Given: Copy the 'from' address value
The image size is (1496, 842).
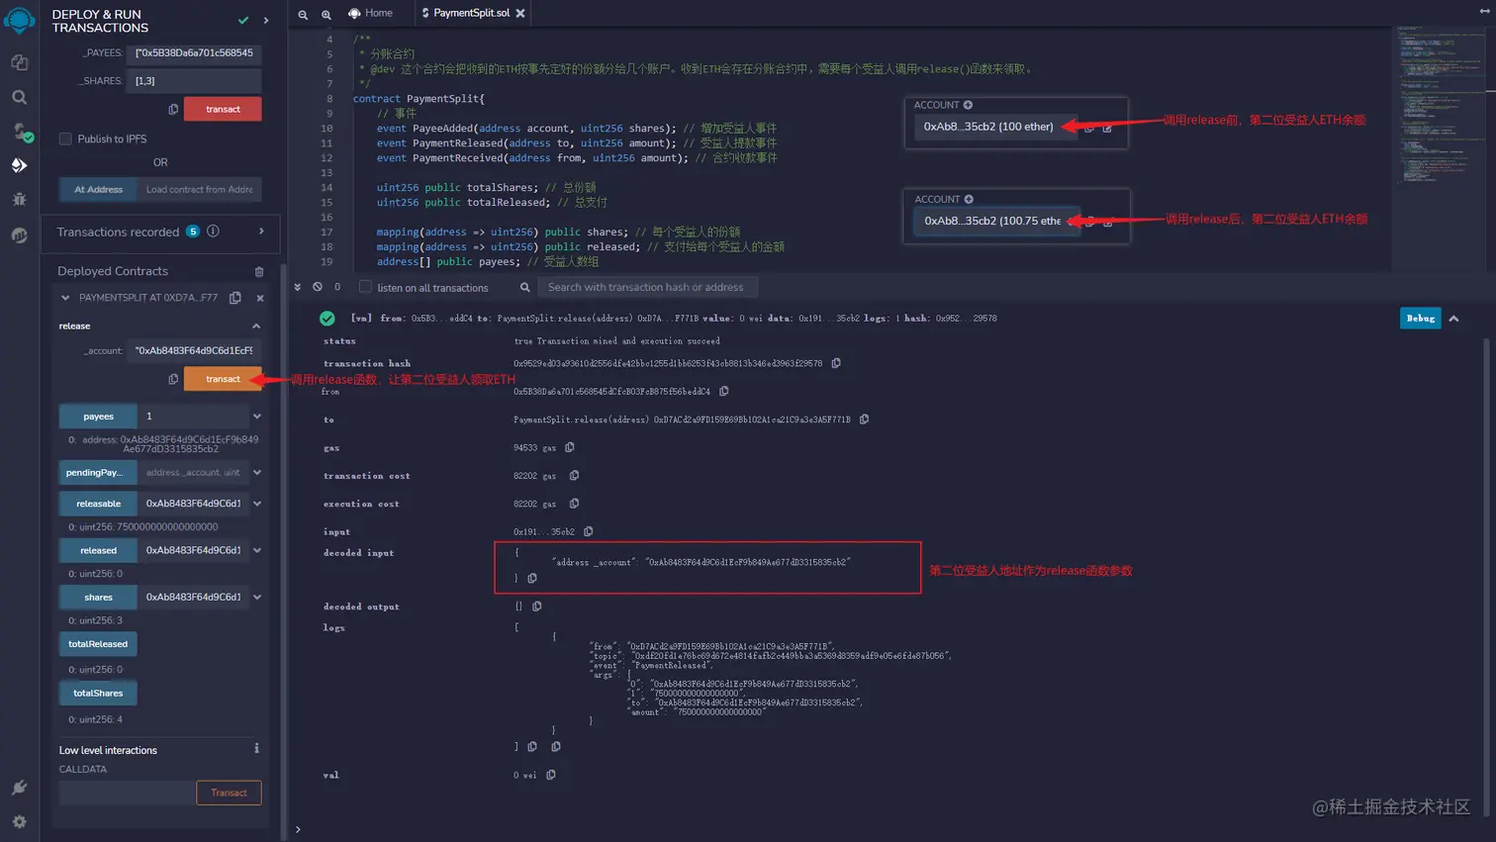Looking at the screenshot, I should [724, 391].
